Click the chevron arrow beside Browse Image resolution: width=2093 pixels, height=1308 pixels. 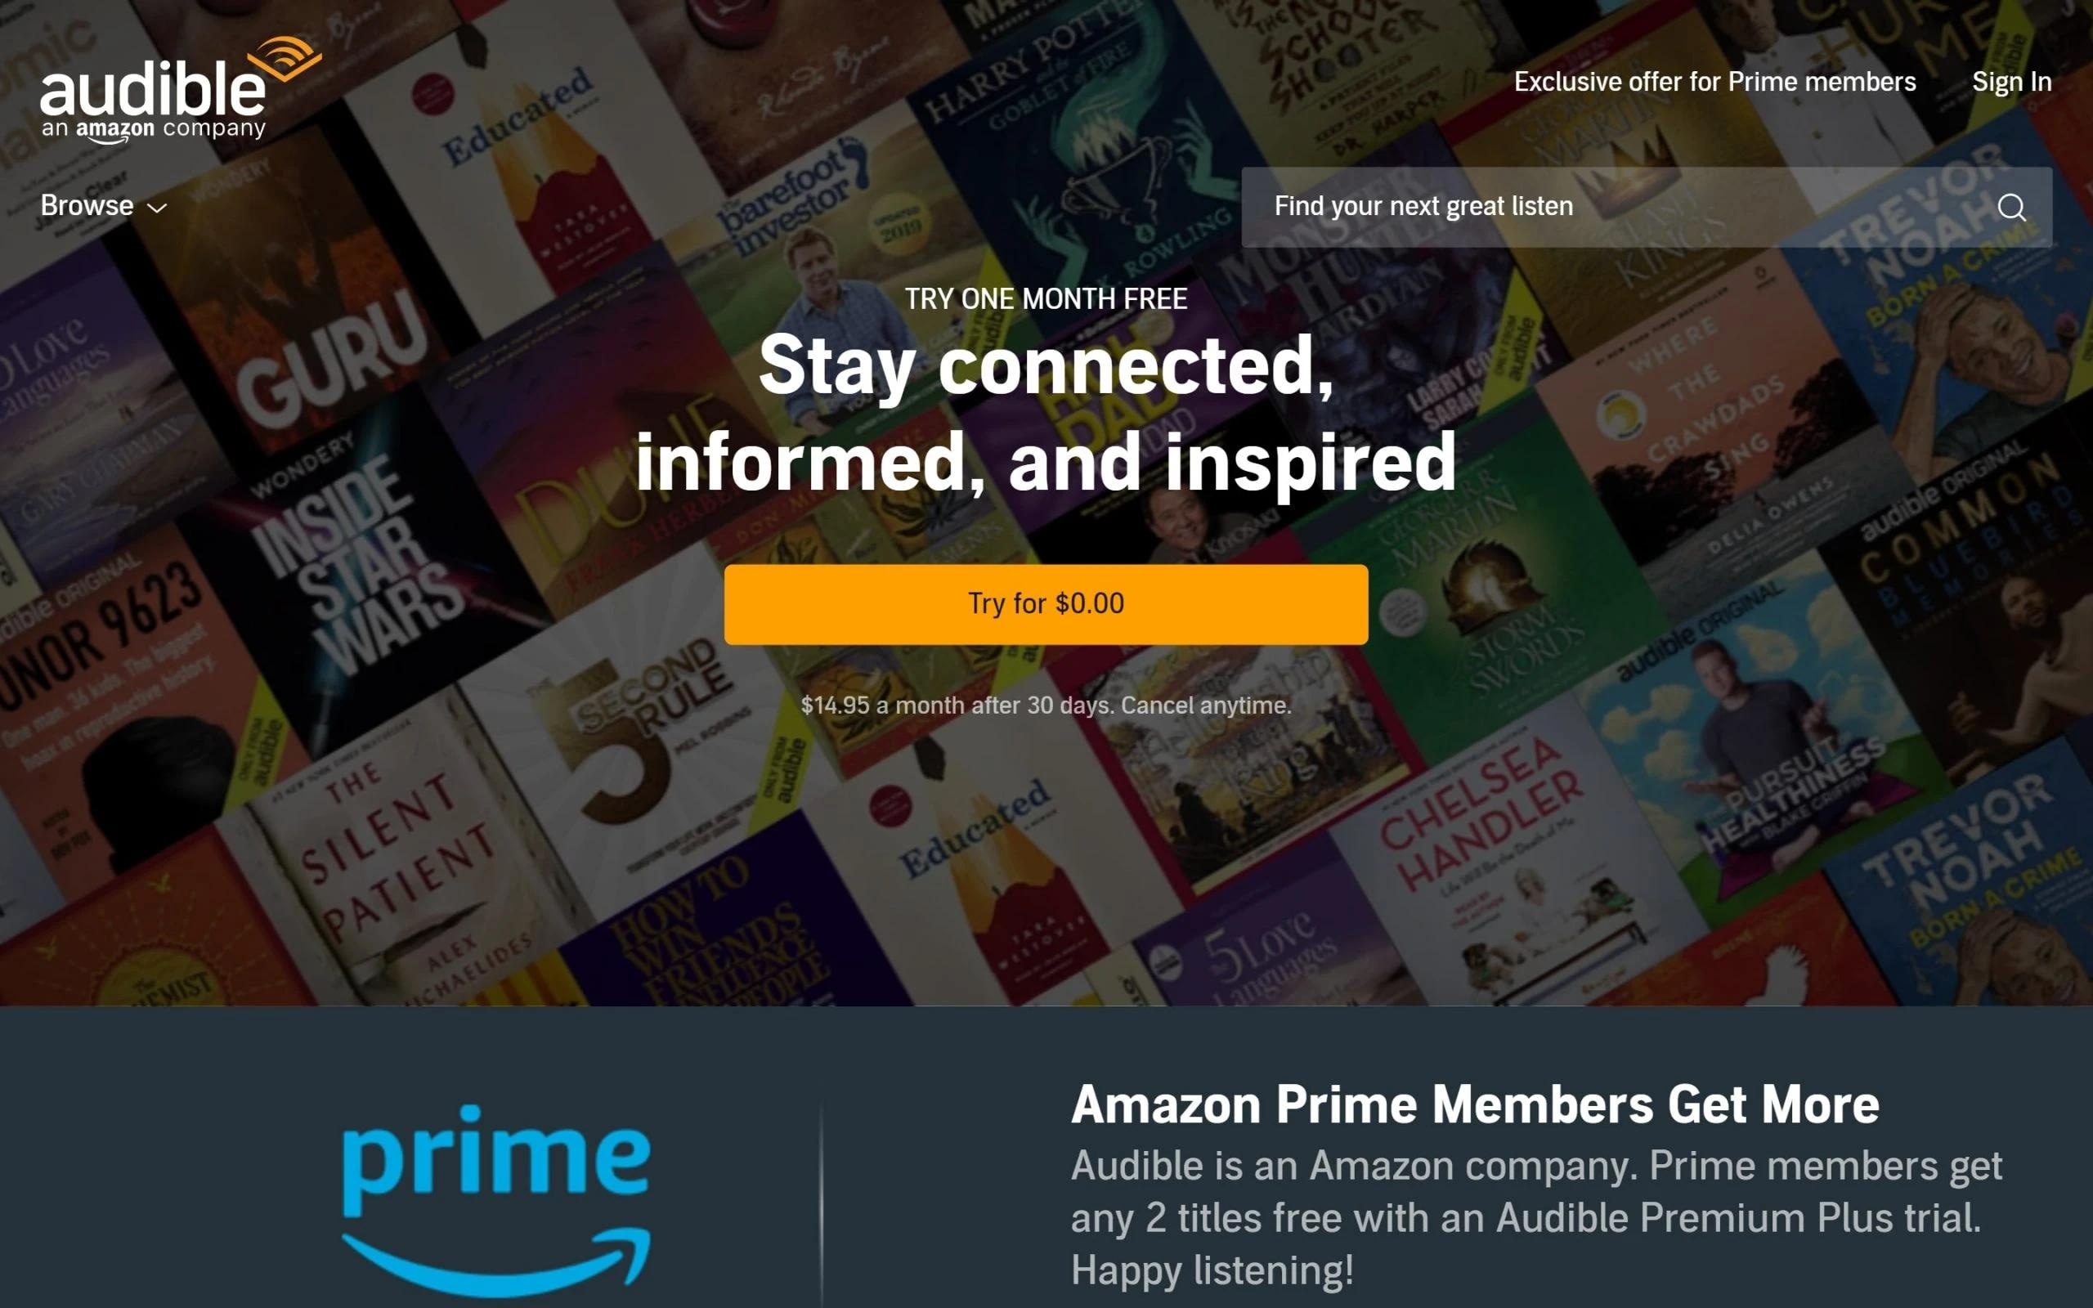click(156, 208)
